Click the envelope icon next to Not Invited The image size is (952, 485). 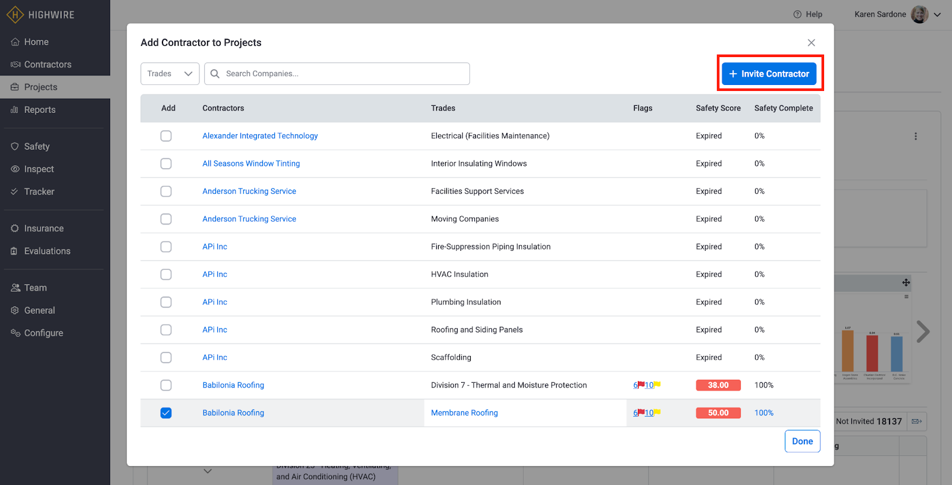pyautogui.click(x=916, y=421)
